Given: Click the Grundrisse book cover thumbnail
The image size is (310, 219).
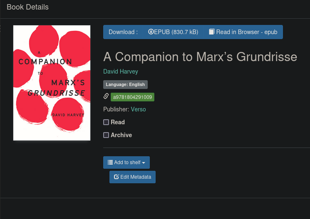Looking at the screenshot, I should coord(52,83).
